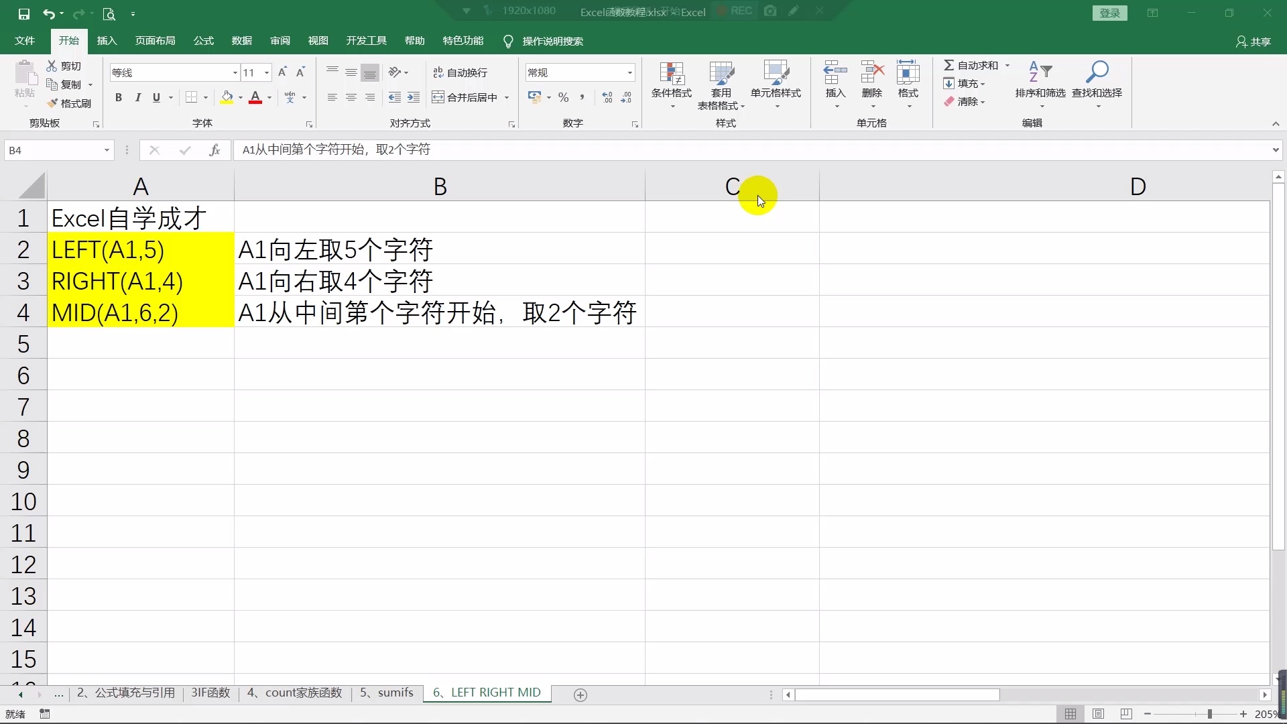Apply italic formatting
Screen dimensions: 1287x724
[x=138, y=97]
